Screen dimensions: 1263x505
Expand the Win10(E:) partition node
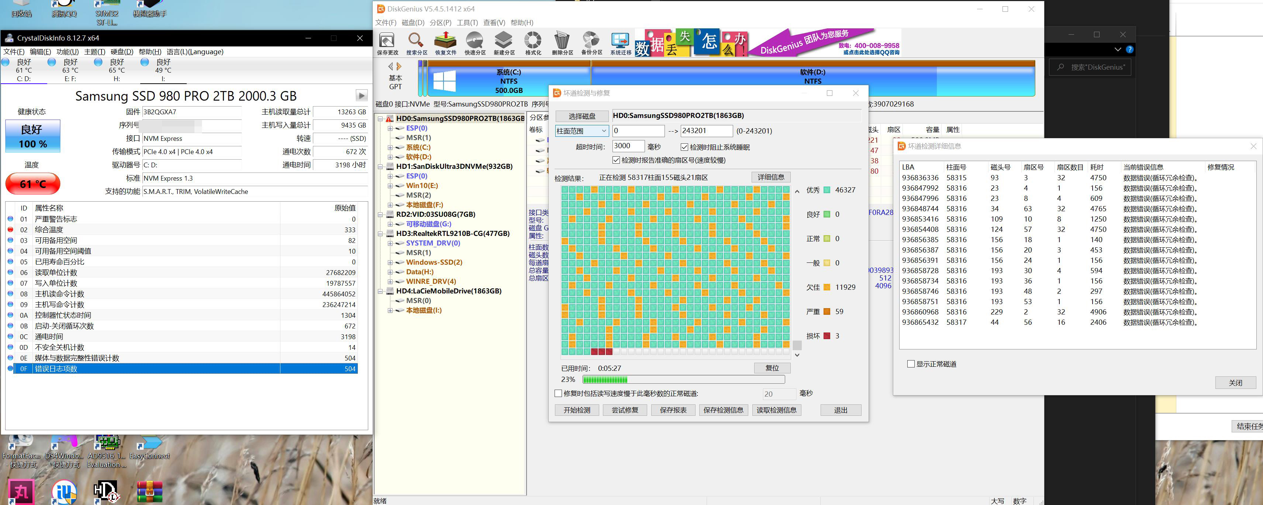coord(390,186)
